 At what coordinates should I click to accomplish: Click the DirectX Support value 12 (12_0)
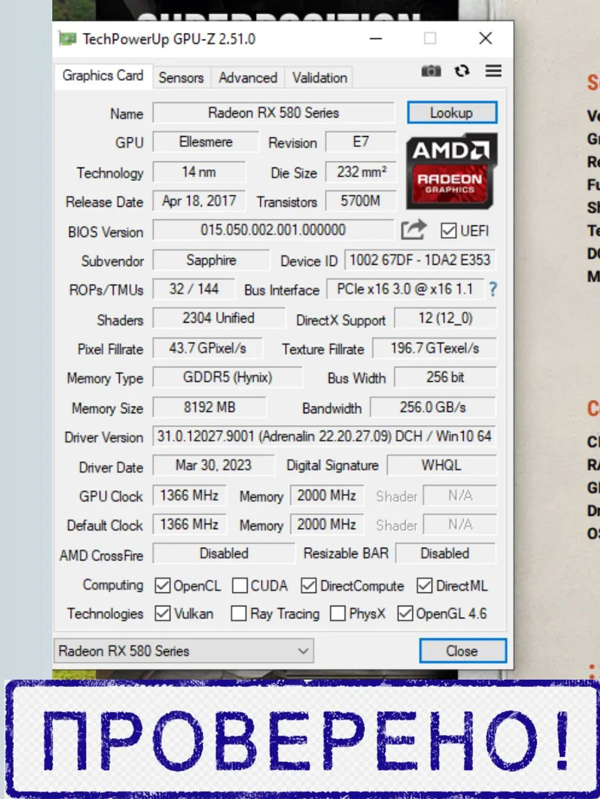click(x=445, y=318)
